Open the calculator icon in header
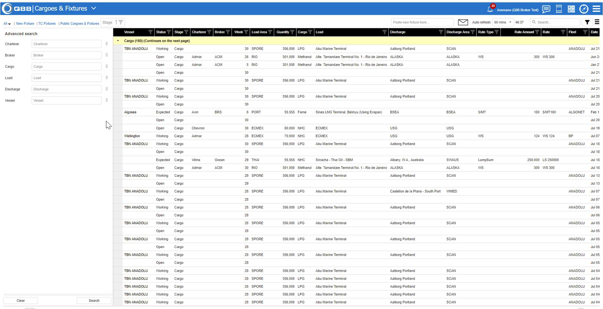This screenshot has height=309, width=603. tap(571, 9)
